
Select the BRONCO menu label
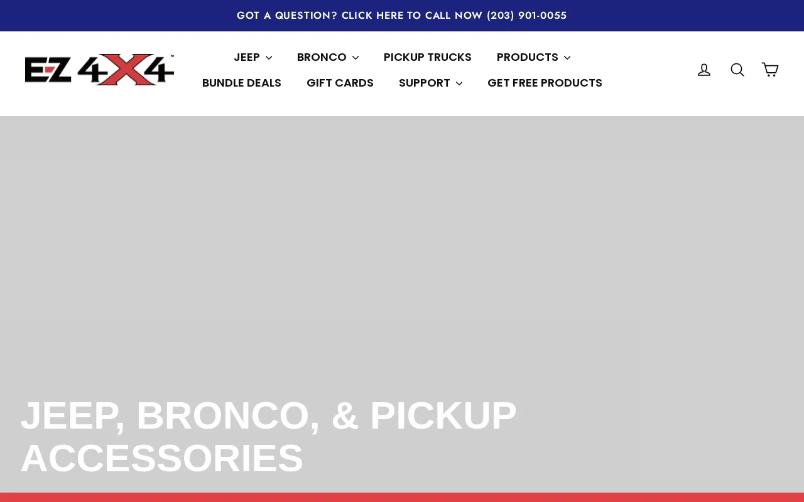tap(322, 57)
